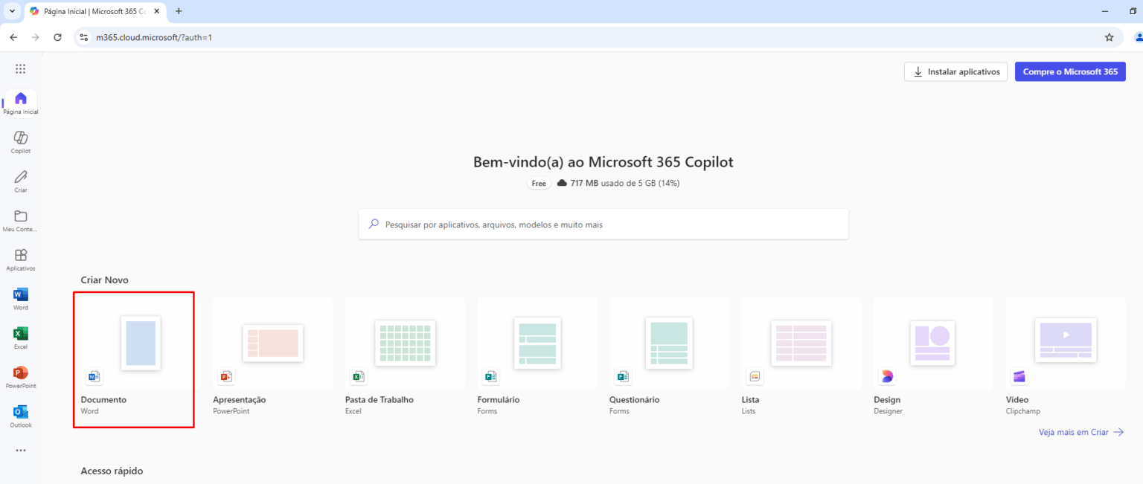This screenshot has height=484, width=1143.
Task: Expand the sidebar more options menu
Action: tap(20, 450)
